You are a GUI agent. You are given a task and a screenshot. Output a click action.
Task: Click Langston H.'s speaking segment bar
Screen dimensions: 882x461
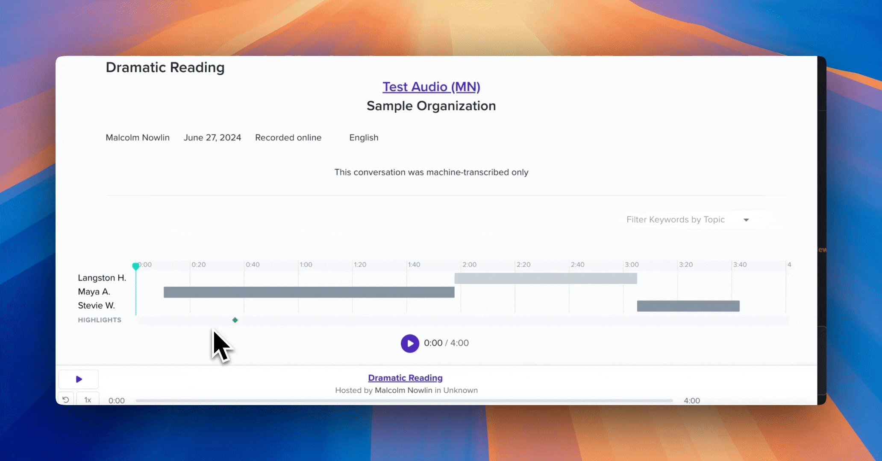point(546,278)
